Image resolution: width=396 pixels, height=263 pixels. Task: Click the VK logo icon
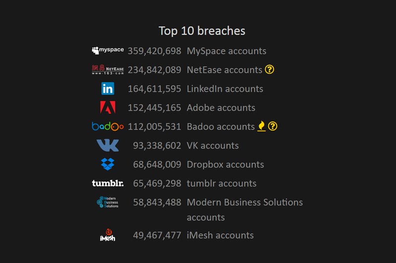point(108,145)
